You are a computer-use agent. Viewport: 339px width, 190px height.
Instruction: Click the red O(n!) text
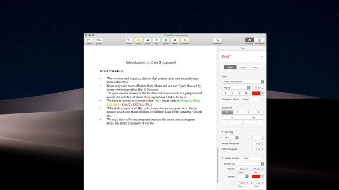coord(148,104)
